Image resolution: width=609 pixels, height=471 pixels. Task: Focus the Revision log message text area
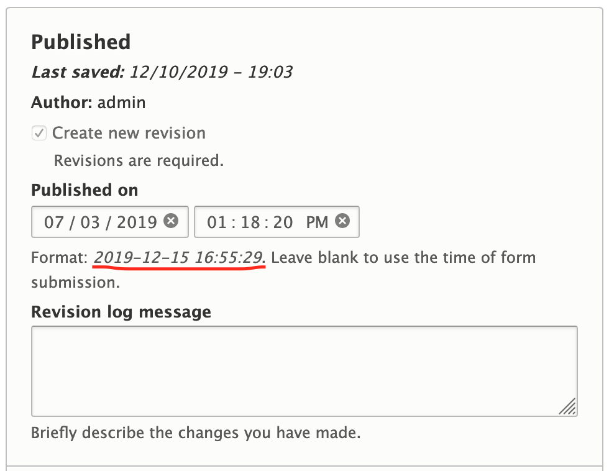(304, 370)
